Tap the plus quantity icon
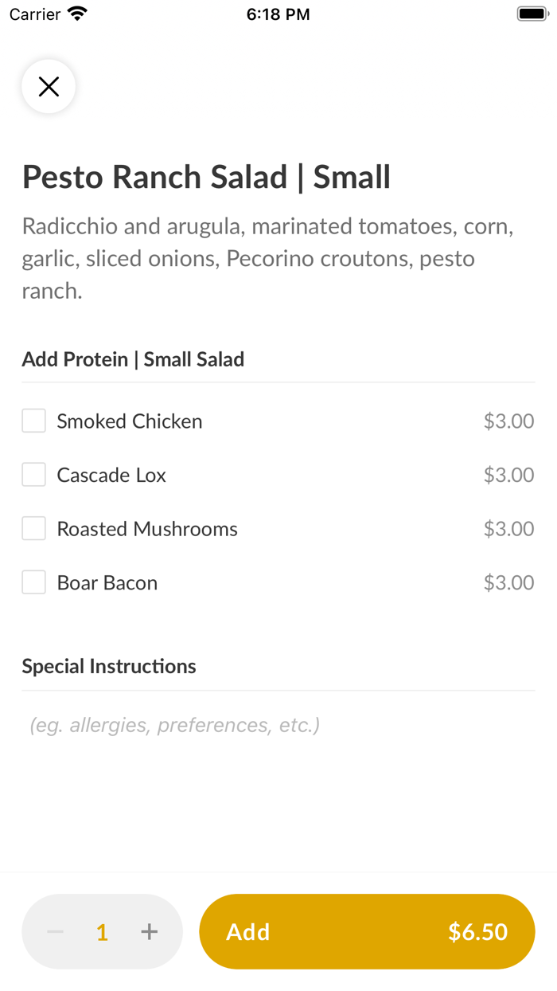The width and height of the screenshot is (557, 991). (149, 931)
